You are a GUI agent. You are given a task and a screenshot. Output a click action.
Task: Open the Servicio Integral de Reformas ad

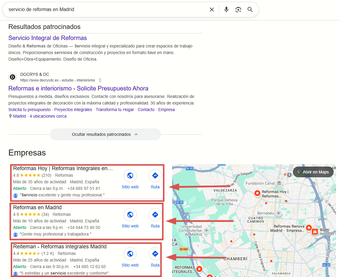(x=47, y=38)
